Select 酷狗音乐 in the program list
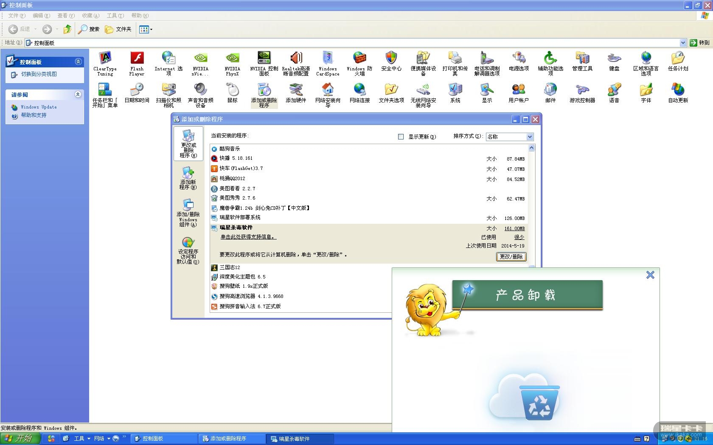 pyautogui.click(x=368, y=149)
